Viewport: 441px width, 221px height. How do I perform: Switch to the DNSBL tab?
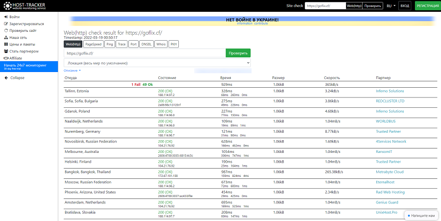(146, 44)
